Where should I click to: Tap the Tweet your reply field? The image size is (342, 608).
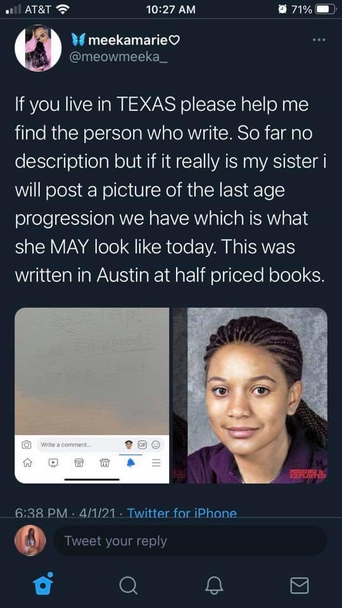[189, 541]
